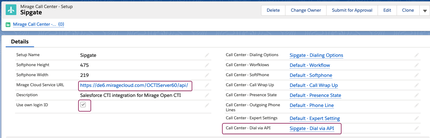Click Call Center - Expert Settings label
The height and width of the screenshot is (138, 430).
pos(251,118)
